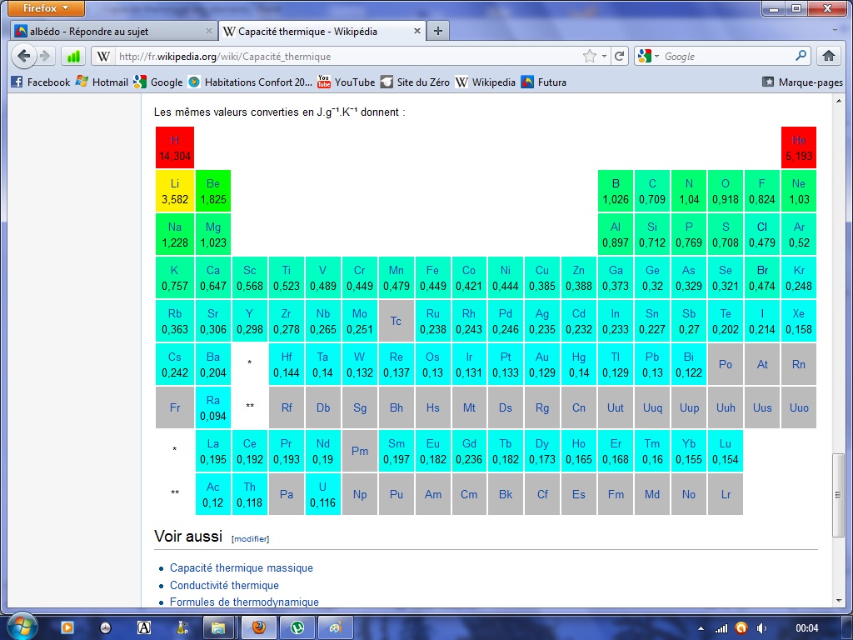Open the Hotmail bookmark
This screenshot has height=640, width=853.
click(x=102, y=82)
